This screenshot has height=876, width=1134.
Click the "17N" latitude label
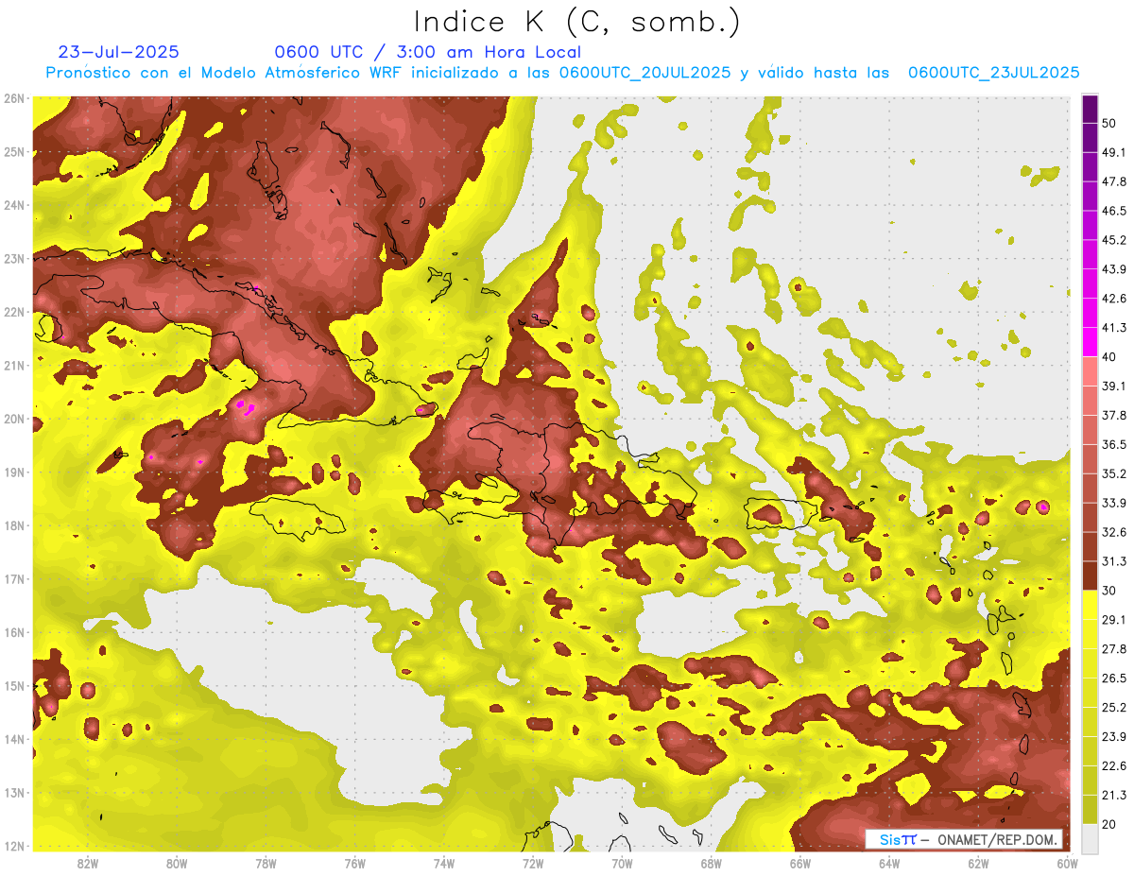point(13,579)
